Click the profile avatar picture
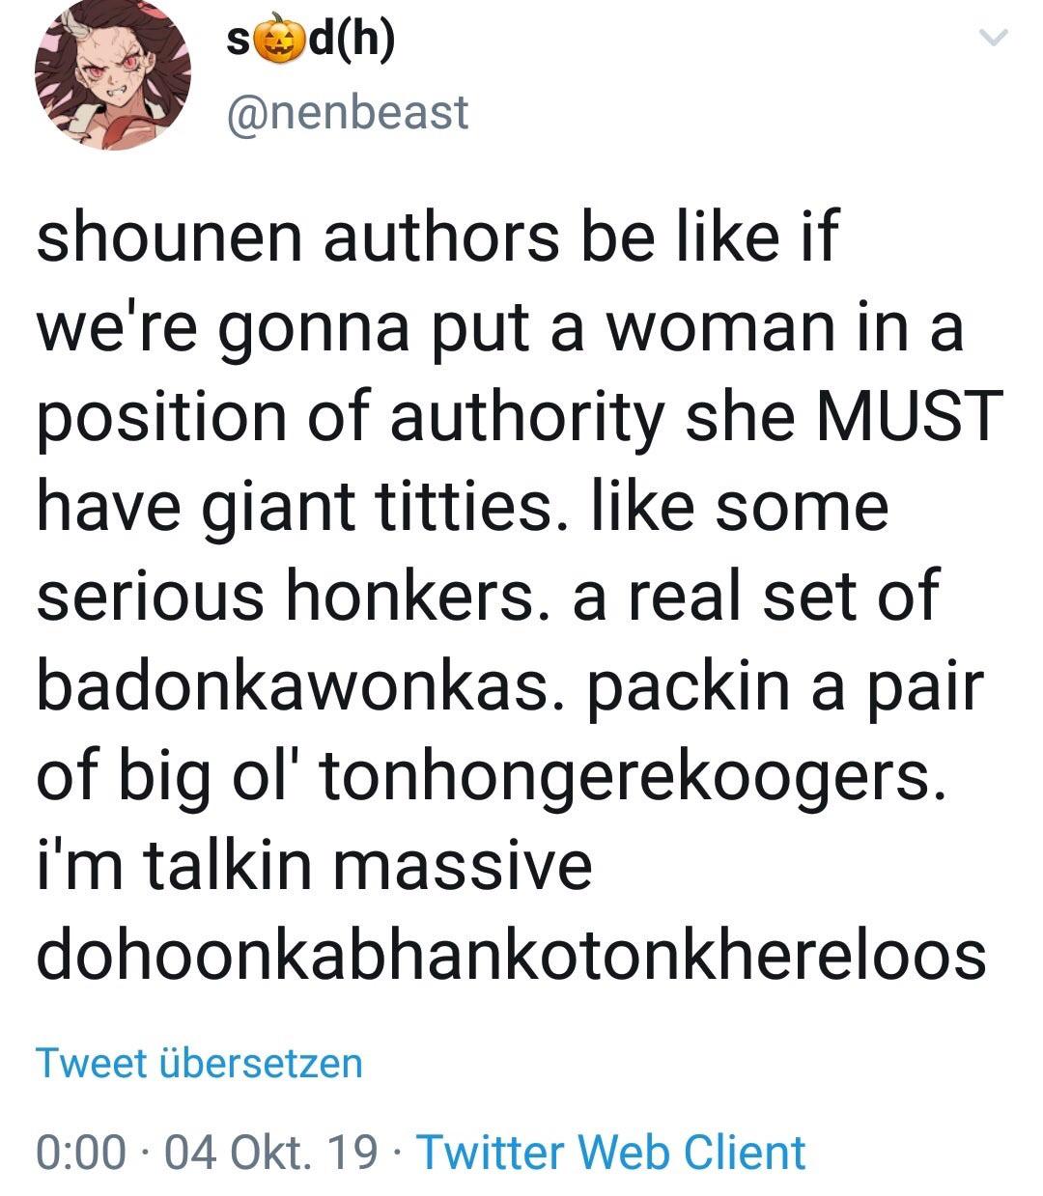Viewport: 1043px width, 1196px height. 113,74
